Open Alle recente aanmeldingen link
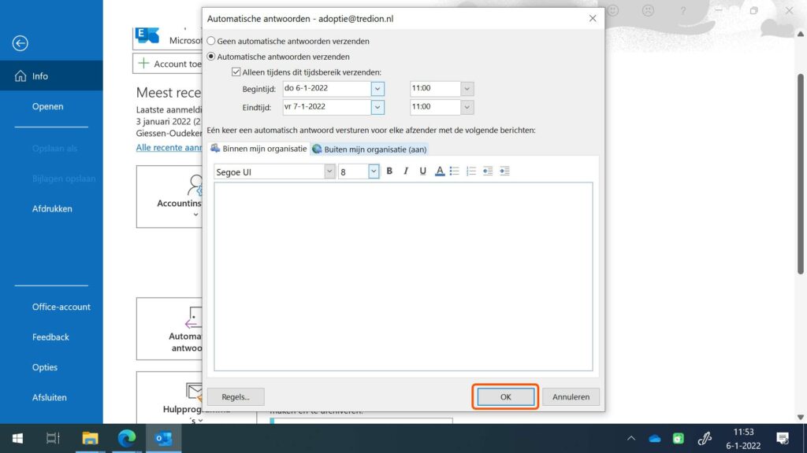The height and width of the screenshot is (453, 807). coord(169,147)
